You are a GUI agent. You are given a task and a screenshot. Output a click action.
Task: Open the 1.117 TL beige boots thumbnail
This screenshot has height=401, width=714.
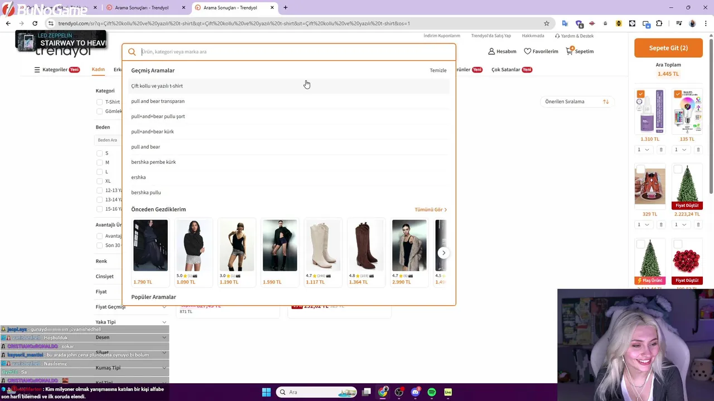click(323, 246)
